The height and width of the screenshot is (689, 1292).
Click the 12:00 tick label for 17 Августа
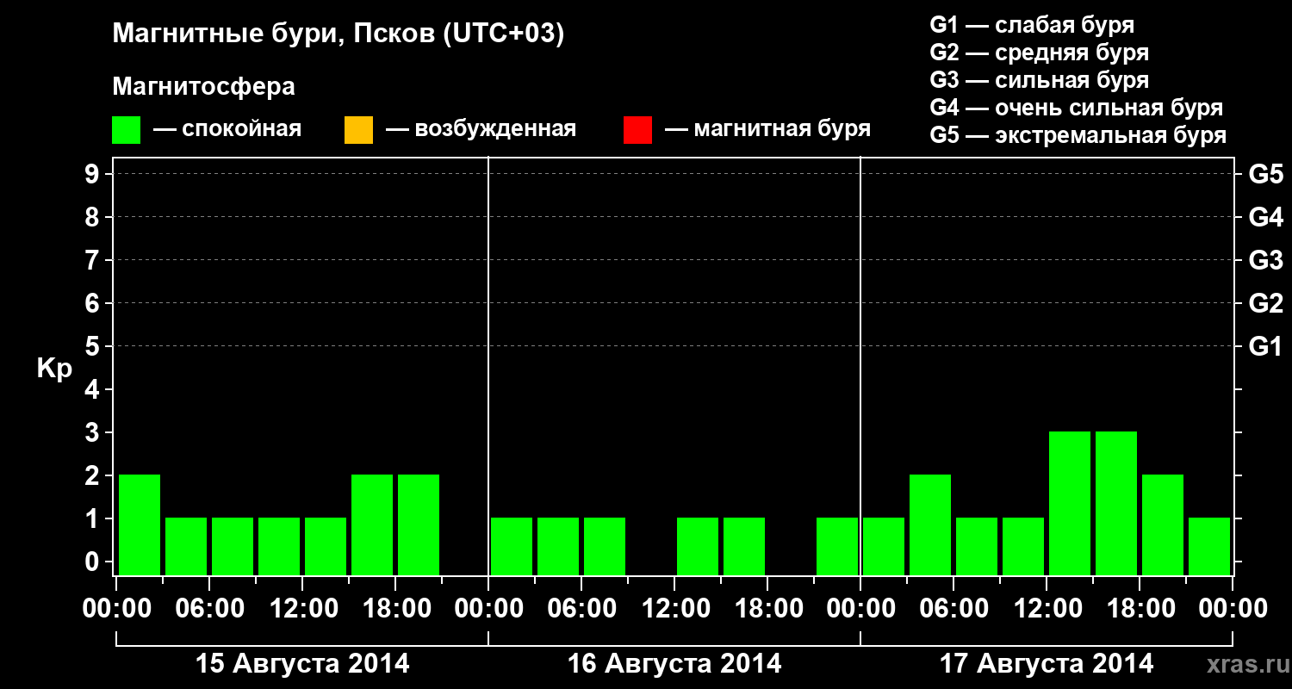[x=1047, y=609]
